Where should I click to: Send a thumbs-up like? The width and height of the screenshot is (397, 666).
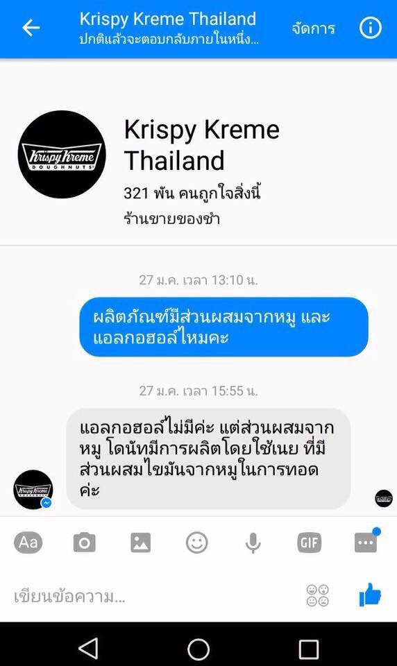pyautogui.click(x=370, y=595)
